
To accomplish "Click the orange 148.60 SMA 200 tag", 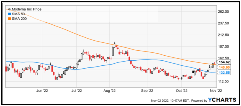I will click(224, 67).
